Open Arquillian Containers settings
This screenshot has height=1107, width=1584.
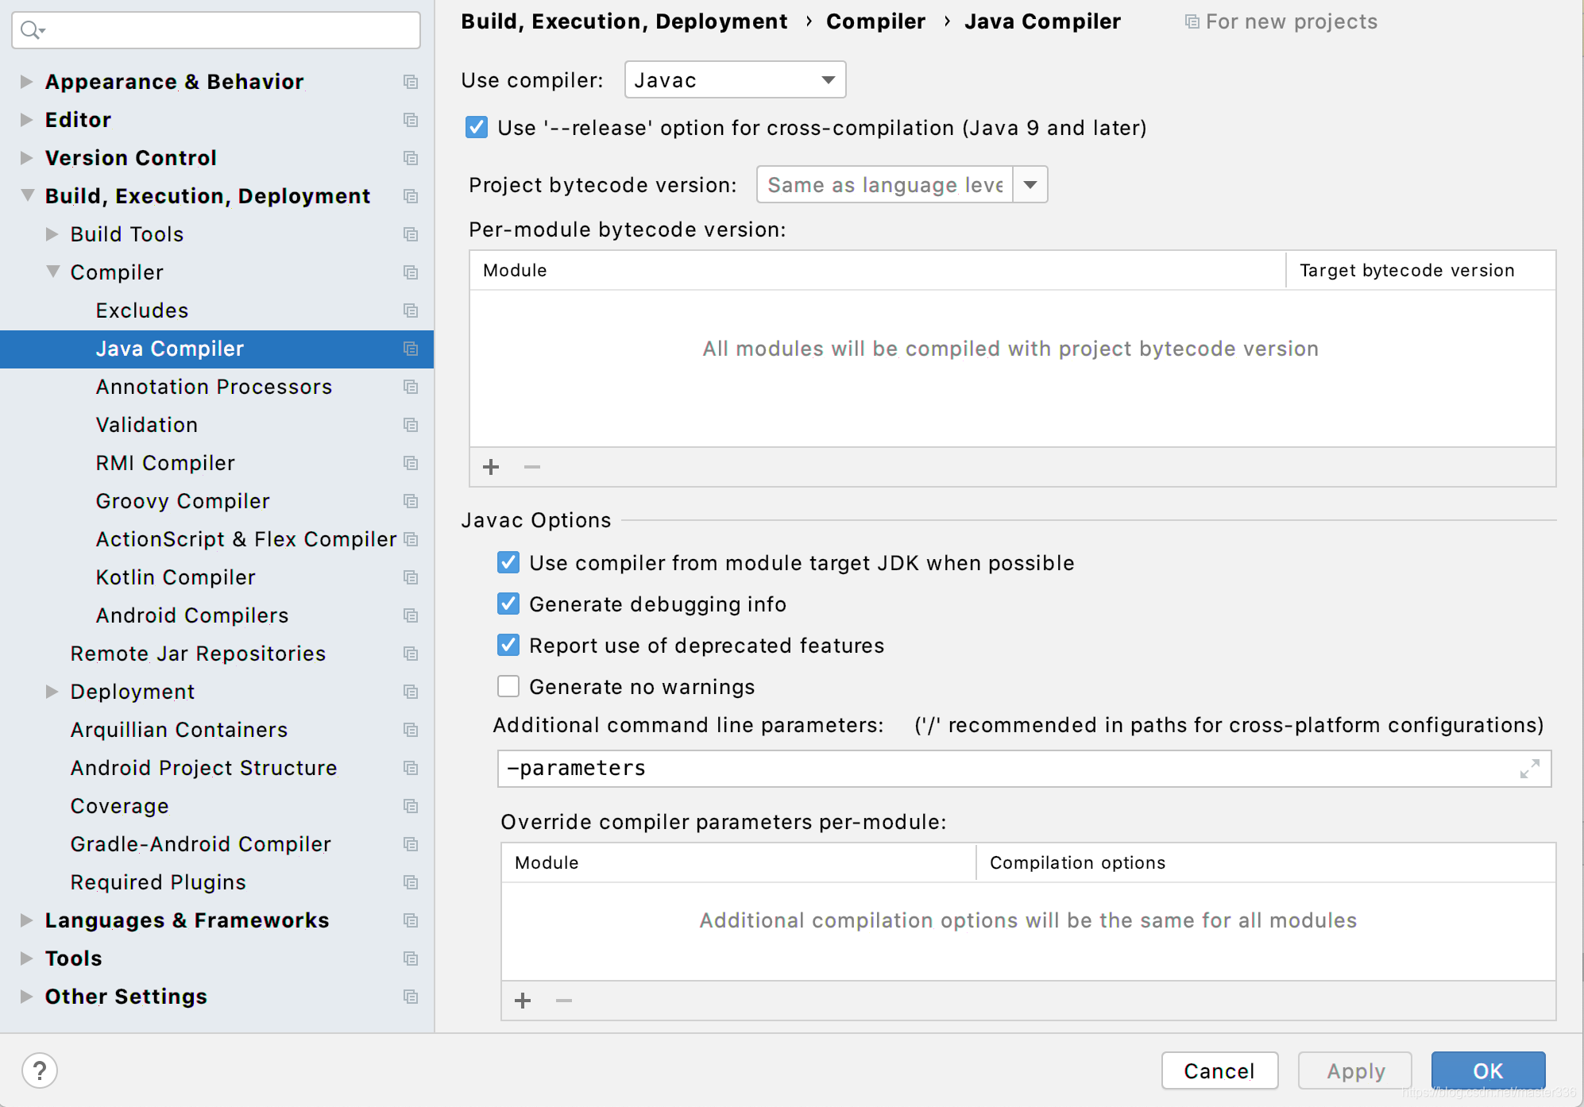coord(179,730)
